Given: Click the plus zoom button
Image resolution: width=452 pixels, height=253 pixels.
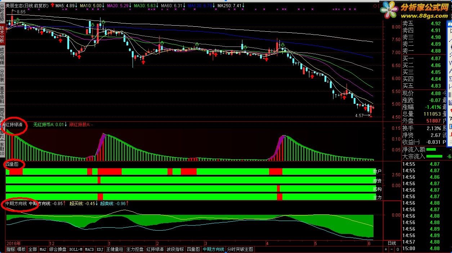Looking at the screenshot, I should coord(386,249).
